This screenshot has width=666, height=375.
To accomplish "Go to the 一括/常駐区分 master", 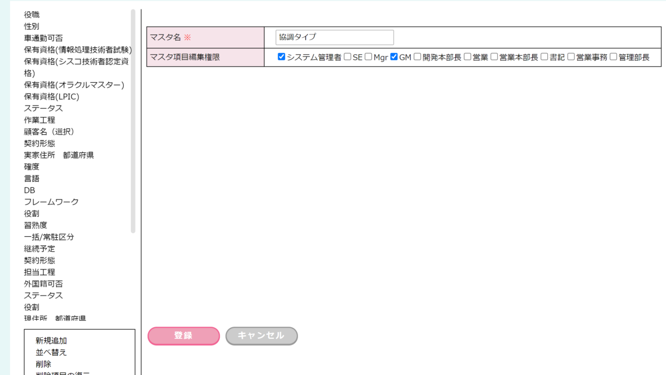I will click(49, 237).
